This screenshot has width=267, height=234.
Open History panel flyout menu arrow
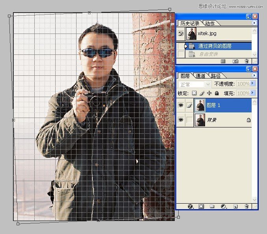(x=254, y=23)
